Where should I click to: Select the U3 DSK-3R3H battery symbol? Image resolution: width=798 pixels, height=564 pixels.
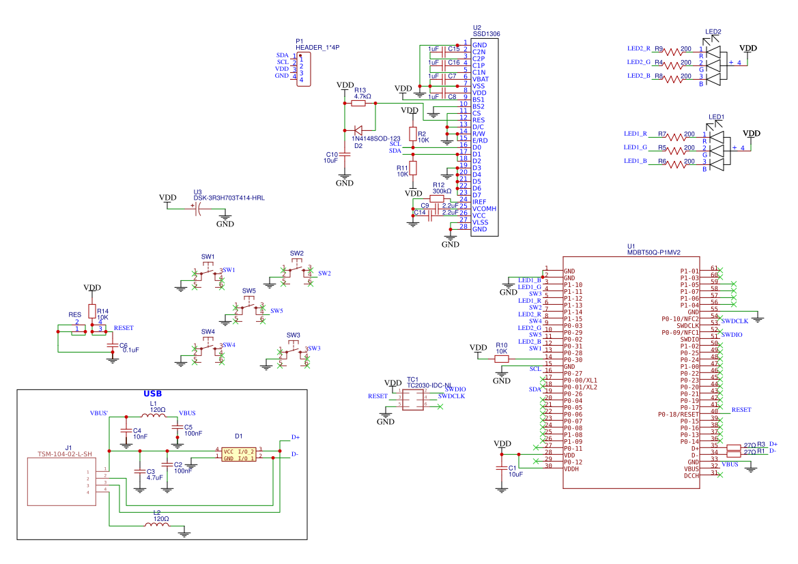pyautogui.click(x=196, y=208)
